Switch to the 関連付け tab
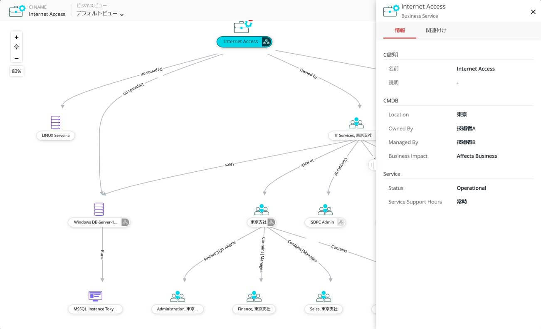 pos(436,30)
